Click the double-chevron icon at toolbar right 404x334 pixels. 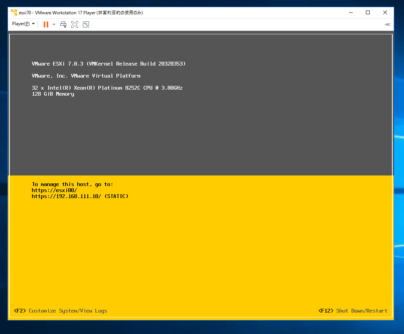(x=387, y=24)
